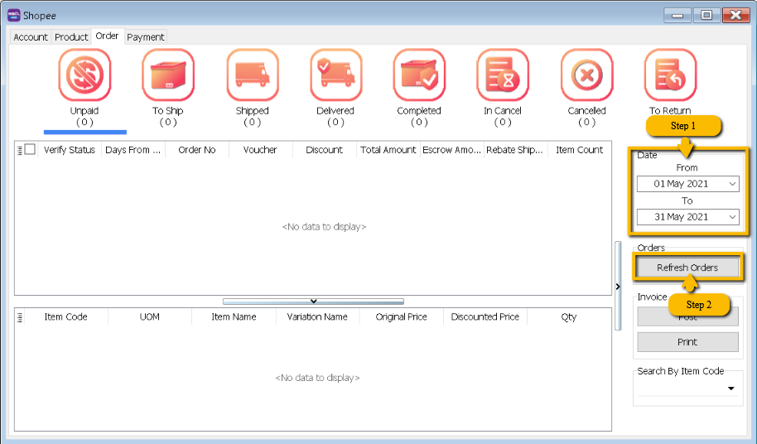Open the To Ship orders icon

(168, 75)
